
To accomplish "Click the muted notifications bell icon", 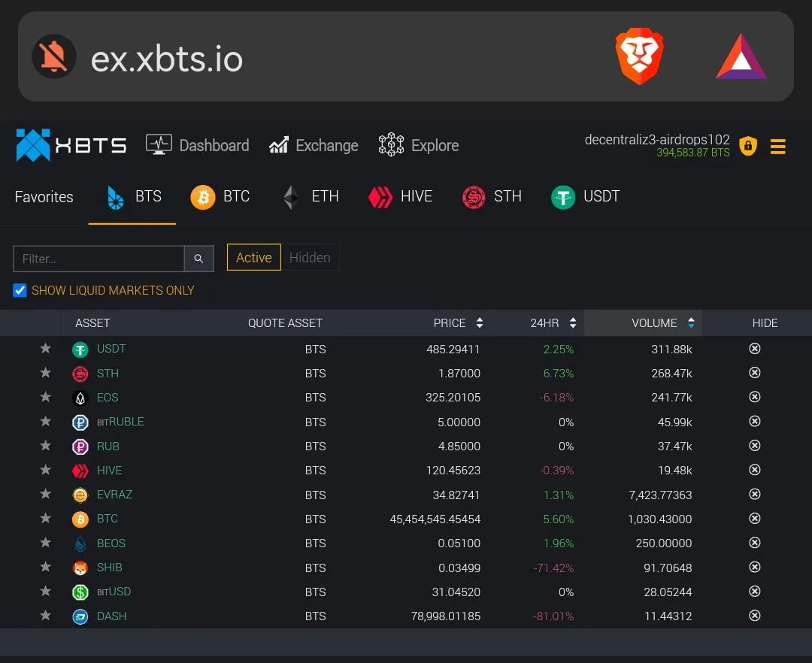I will 54,56.
